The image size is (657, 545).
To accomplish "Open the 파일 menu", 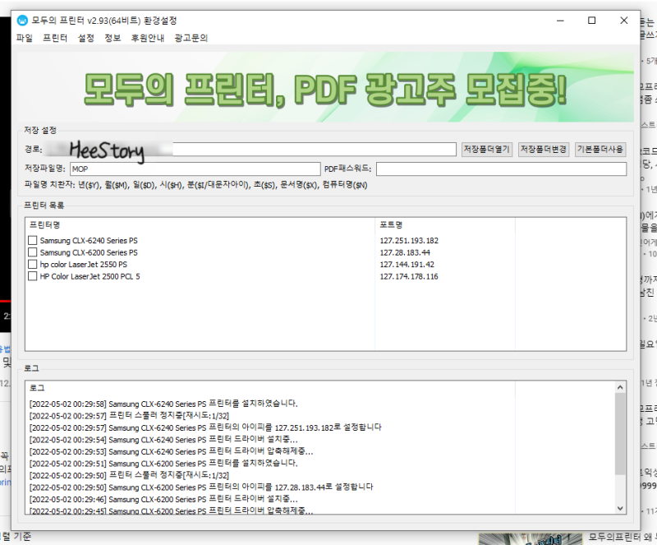I will 25,38.
